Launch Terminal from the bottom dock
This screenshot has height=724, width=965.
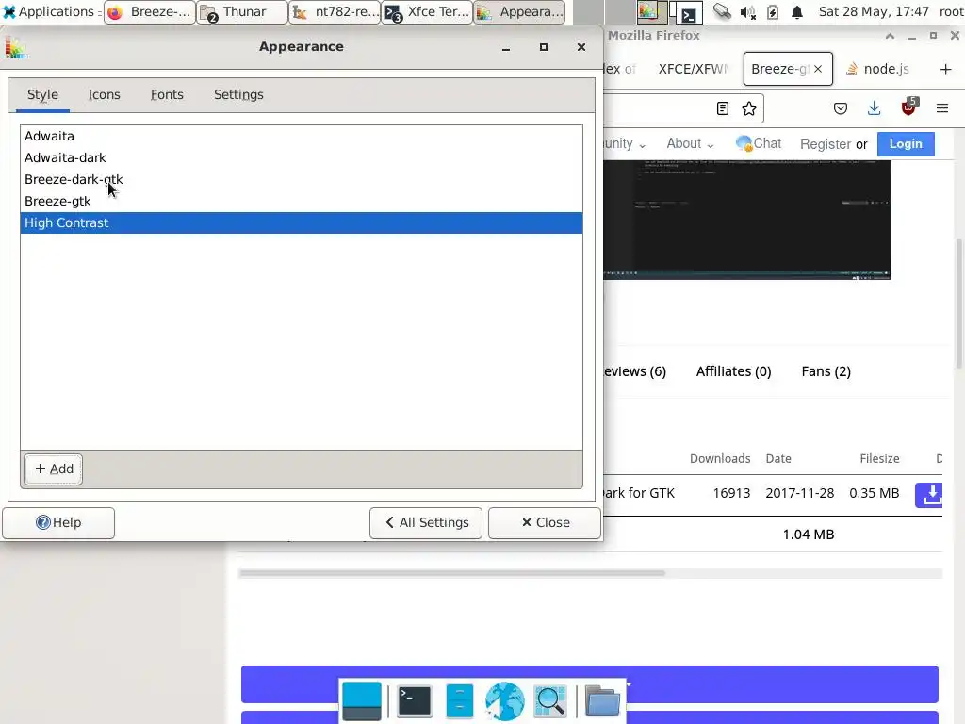coord(415,701)
